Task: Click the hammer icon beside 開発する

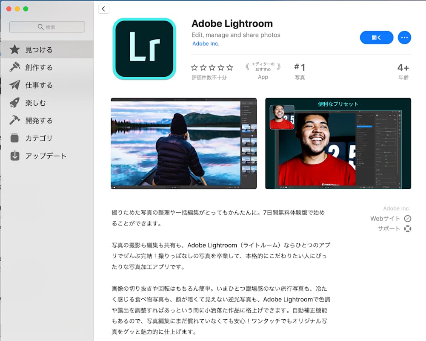Action: pyautogui.click(x=14, y=120)
